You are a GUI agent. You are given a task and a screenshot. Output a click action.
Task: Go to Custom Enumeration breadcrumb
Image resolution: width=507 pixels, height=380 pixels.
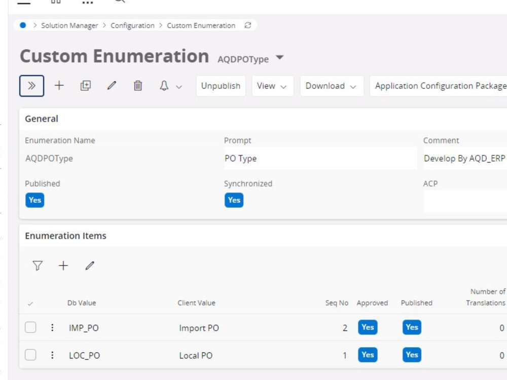[x=201, y=25]
